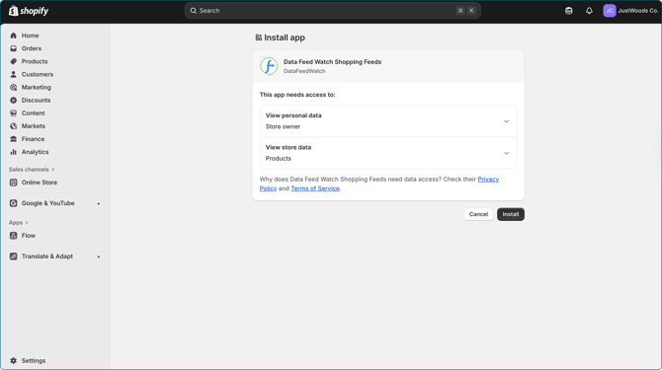Viewport: 662px width, 370px height.
Task: Click the Settings gear icon
Action: point(14,361)
